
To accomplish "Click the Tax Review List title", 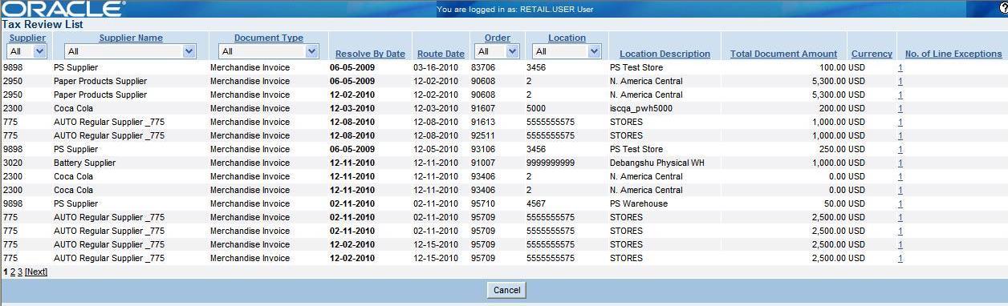I will tap(43, 25).
